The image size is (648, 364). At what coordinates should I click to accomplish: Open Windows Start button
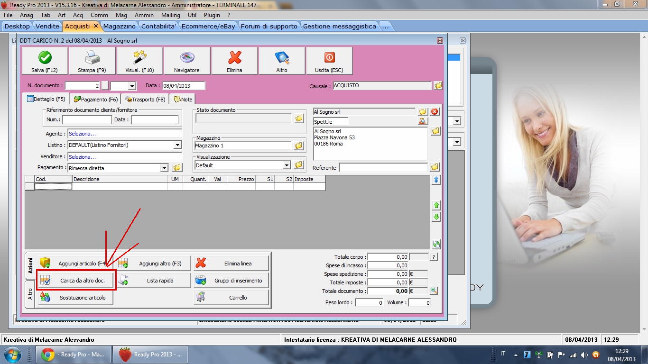point(12,355)
